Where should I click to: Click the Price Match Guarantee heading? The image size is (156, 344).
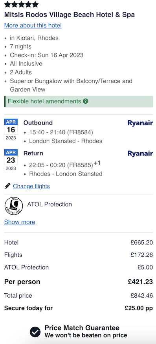(x=82, y=328)
